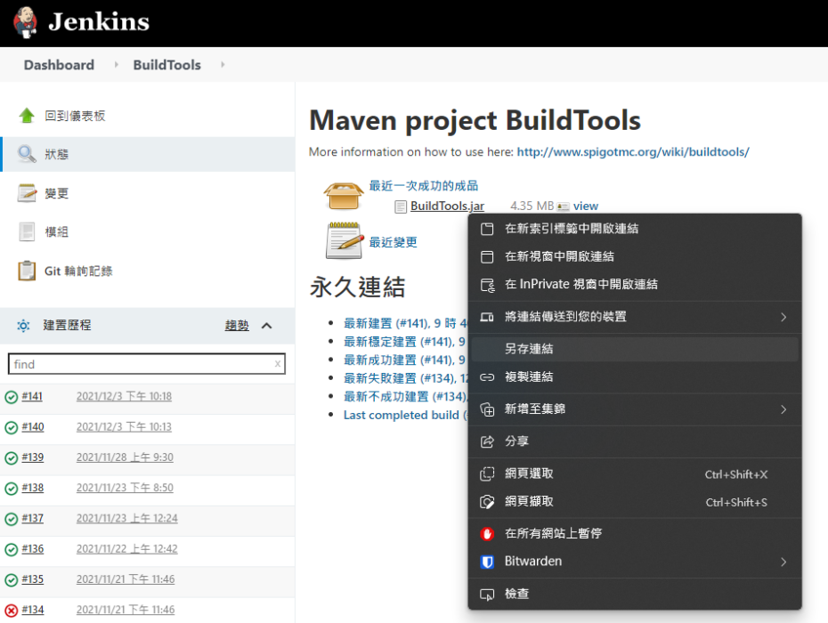Click the new tab icon in context menu
The image size is (828, 623).
(x=487, y=229)
